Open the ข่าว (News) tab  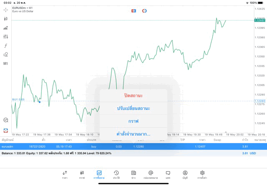click(x=133, y=174)
